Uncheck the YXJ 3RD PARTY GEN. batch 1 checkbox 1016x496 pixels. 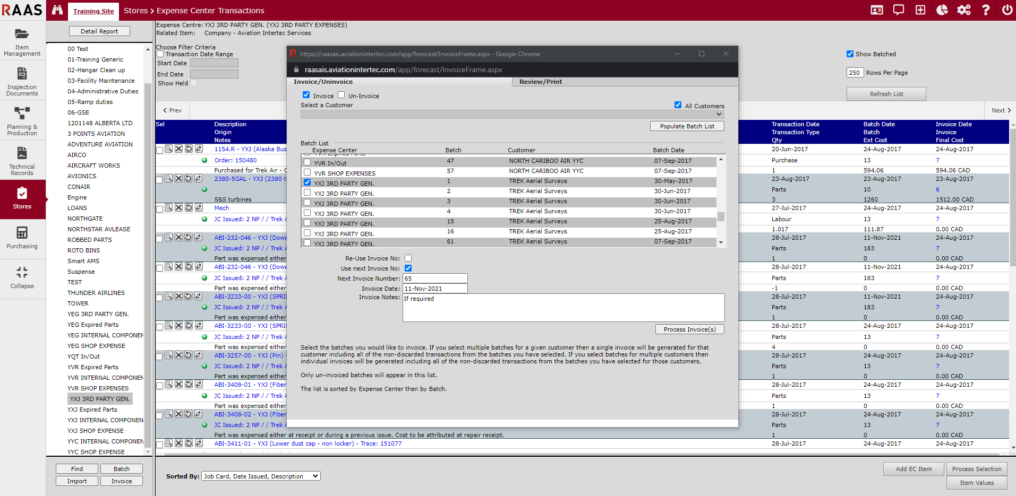(307, 182)
